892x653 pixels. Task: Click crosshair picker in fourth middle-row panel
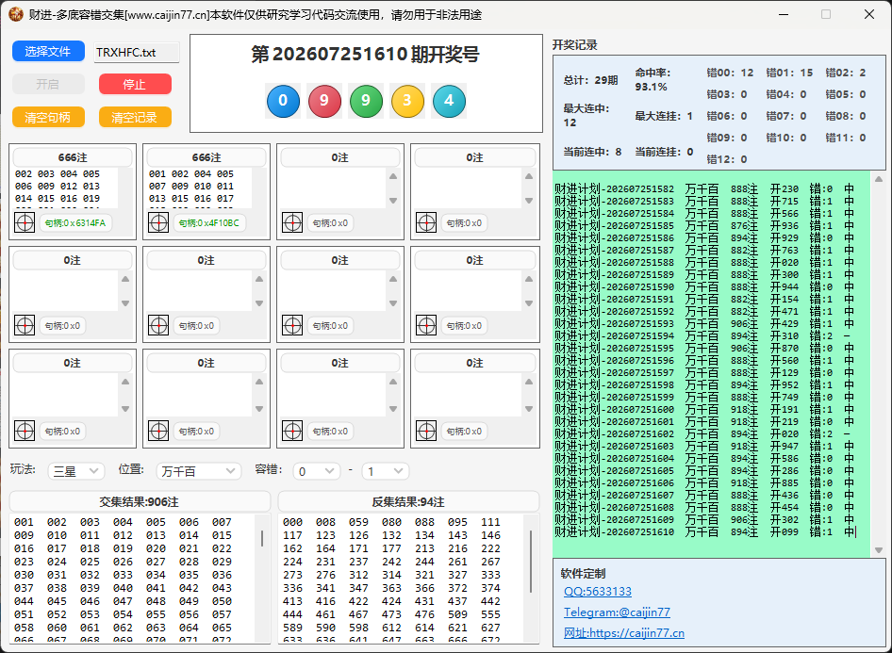(x=426, y=326)
